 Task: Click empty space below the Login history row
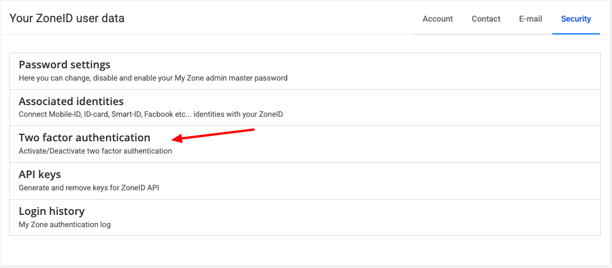[304, 250]
